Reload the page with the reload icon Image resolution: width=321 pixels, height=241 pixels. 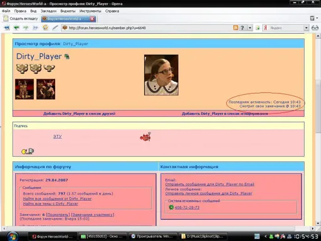[45, 28]
